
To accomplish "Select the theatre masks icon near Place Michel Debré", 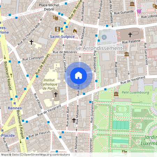I will click(x=55, y=18).
